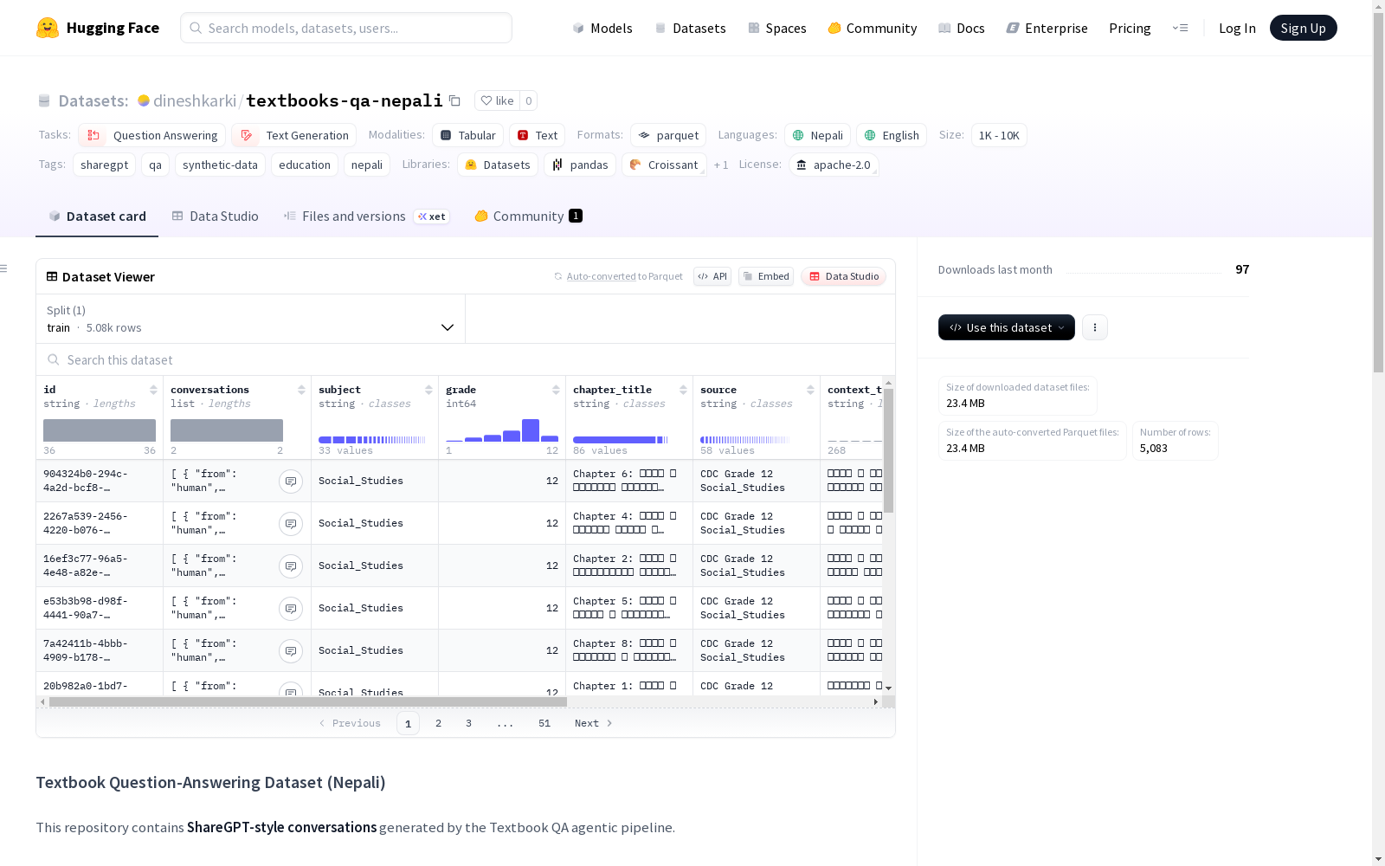The height and width of the screenshot is (866, 1385).
Task: Click the Log In link
Action: [1237, 28]
